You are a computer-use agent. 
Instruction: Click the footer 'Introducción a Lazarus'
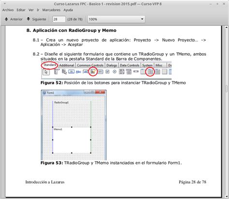tap(45, 182)
